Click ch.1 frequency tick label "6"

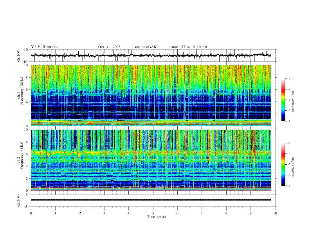27,89
